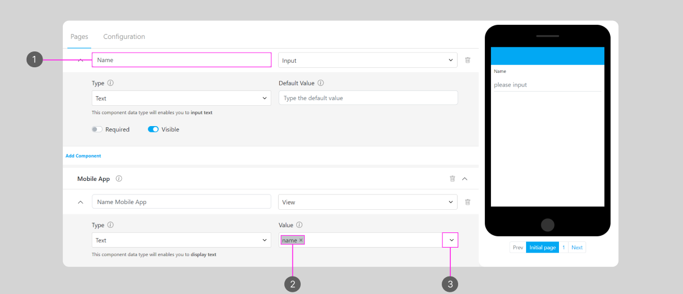This screenshot has width=683, height=294.
Task: Collapse the Mobile App section
Action: point(465,179)
